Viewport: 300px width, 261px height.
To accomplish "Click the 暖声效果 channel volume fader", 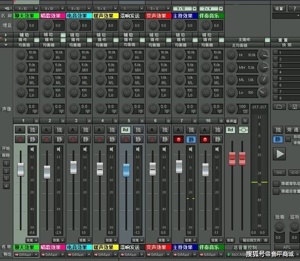I will (x=100, y=169).
